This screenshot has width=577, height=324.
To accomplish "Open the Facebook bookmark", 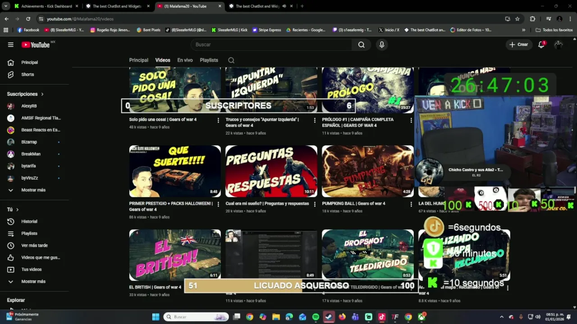I will (x=28, y=30).
